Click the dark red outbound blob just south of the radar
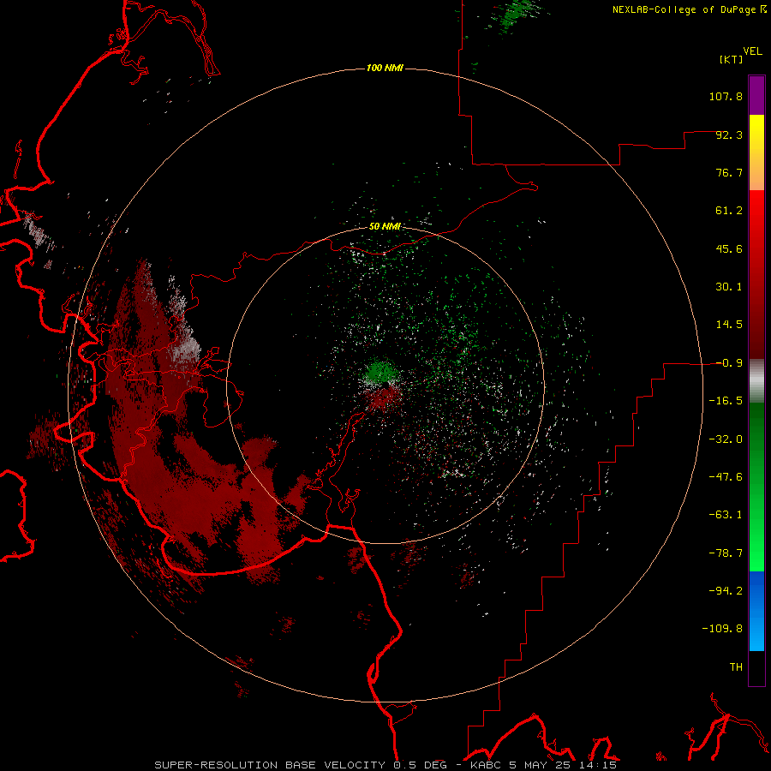 click(x=383, y=398)
